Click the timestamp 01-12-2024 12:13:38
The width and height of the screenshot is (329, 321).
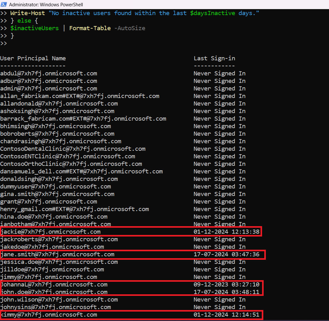click(227, 232)
